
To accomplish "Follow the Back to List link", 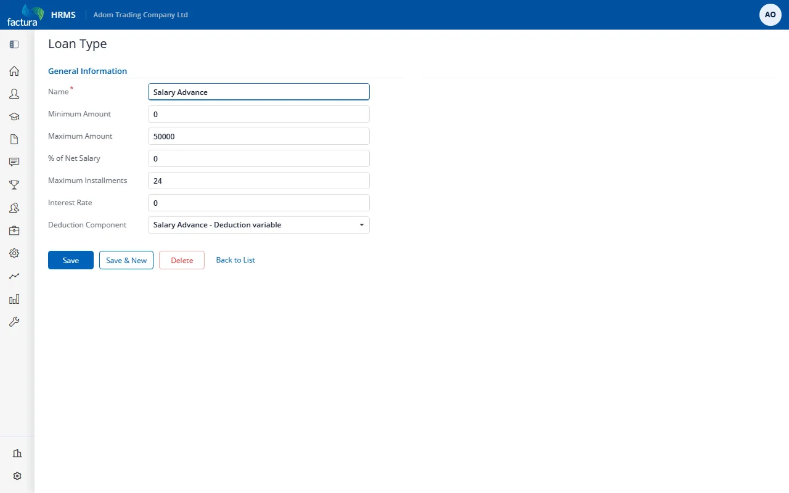I will click(x=235, y=260).
